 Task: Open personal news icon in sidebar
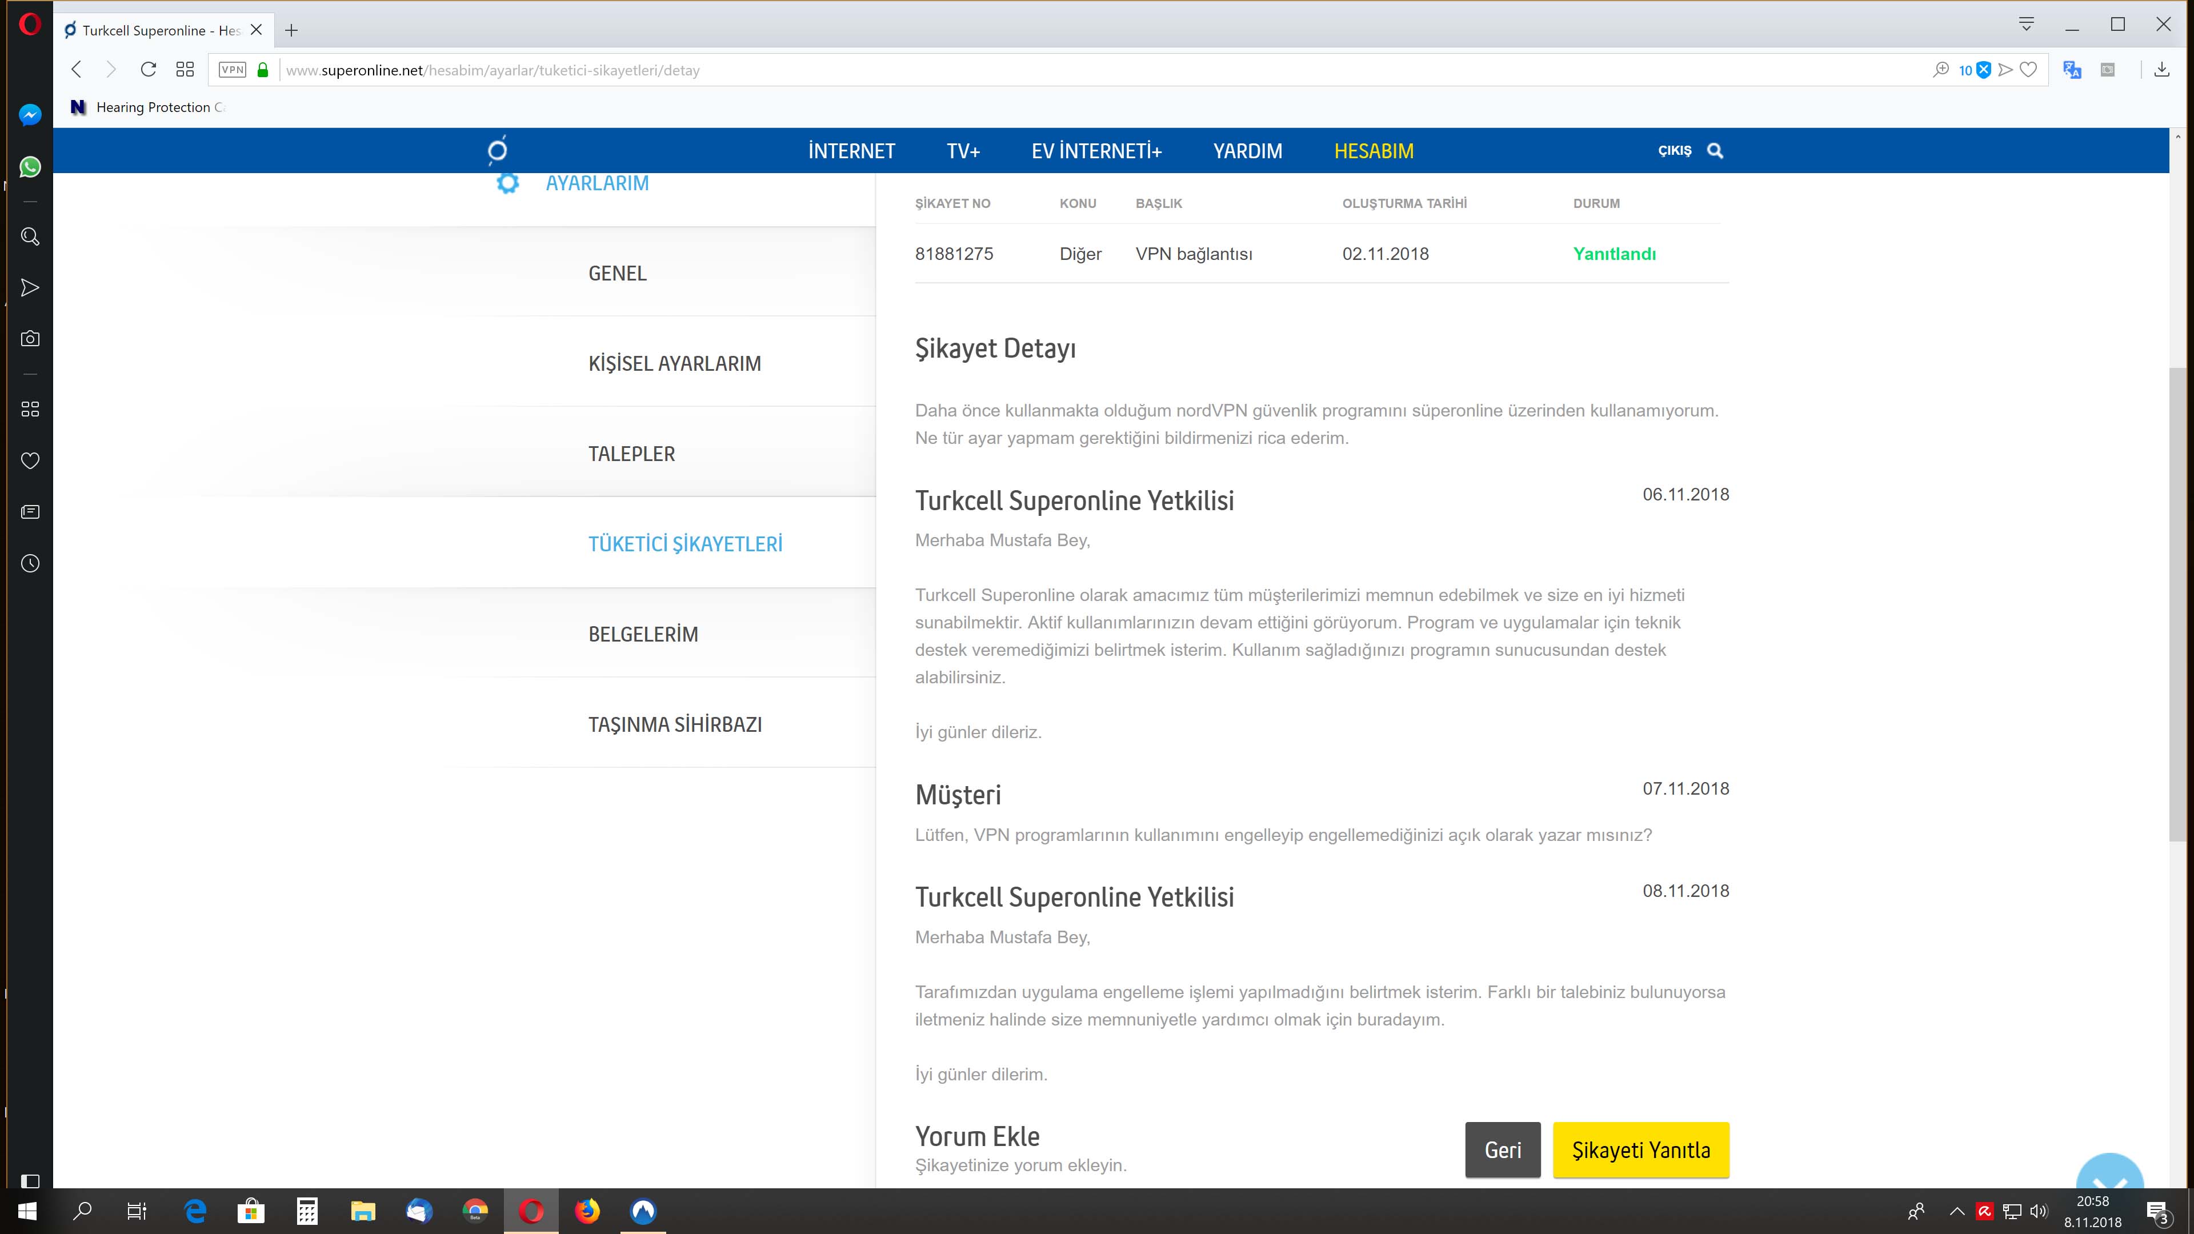coord(30,512)
